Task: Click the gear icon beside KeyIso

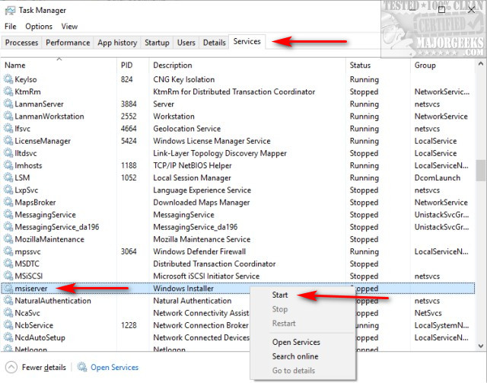Action: pyautogui.click(x=8, y=79)
